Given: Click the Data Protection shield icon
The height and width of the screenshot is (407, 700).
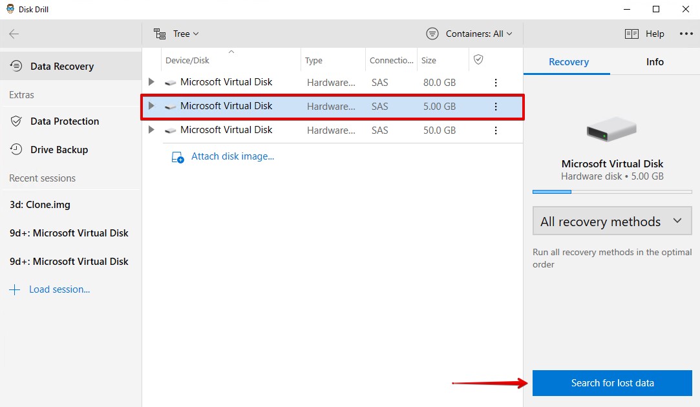Looking at the screenshot, I should (16, 121).
